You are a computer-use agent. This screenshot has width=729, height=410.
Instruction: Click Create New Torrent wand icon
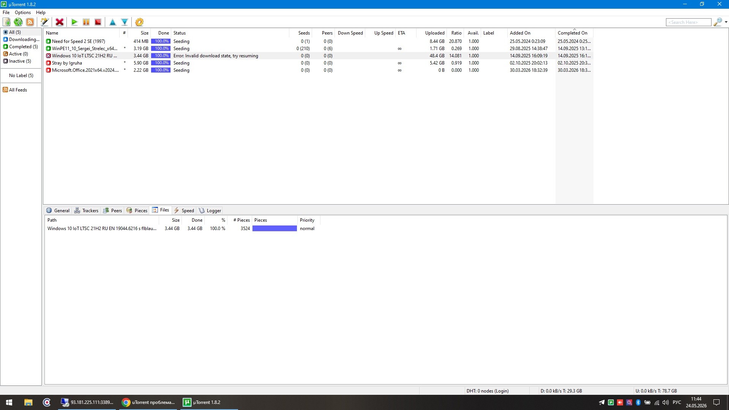tap(45, 22)
